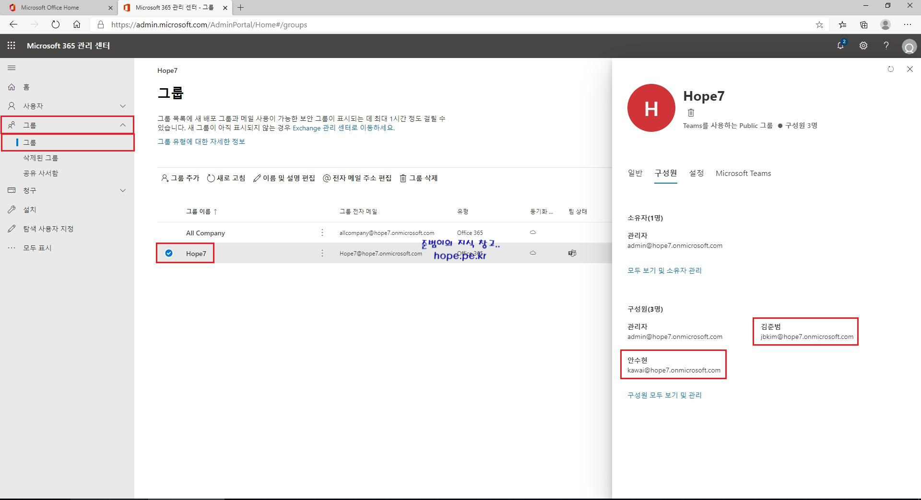
Task: Click View all and manage owners
Action: (664, 270)
